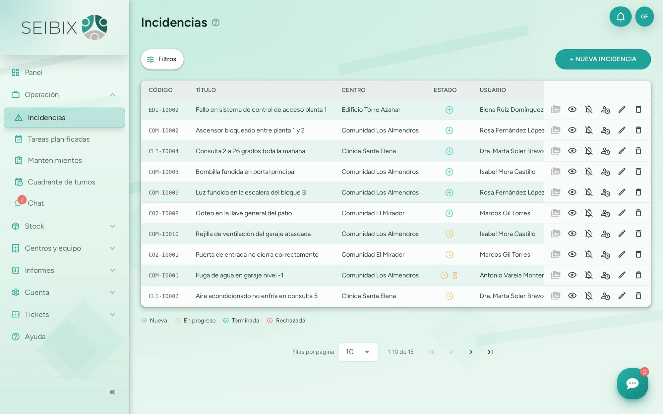Edit incident COM-I0002 with pencil icon
The image size is (663, 414).
point(622,130)
